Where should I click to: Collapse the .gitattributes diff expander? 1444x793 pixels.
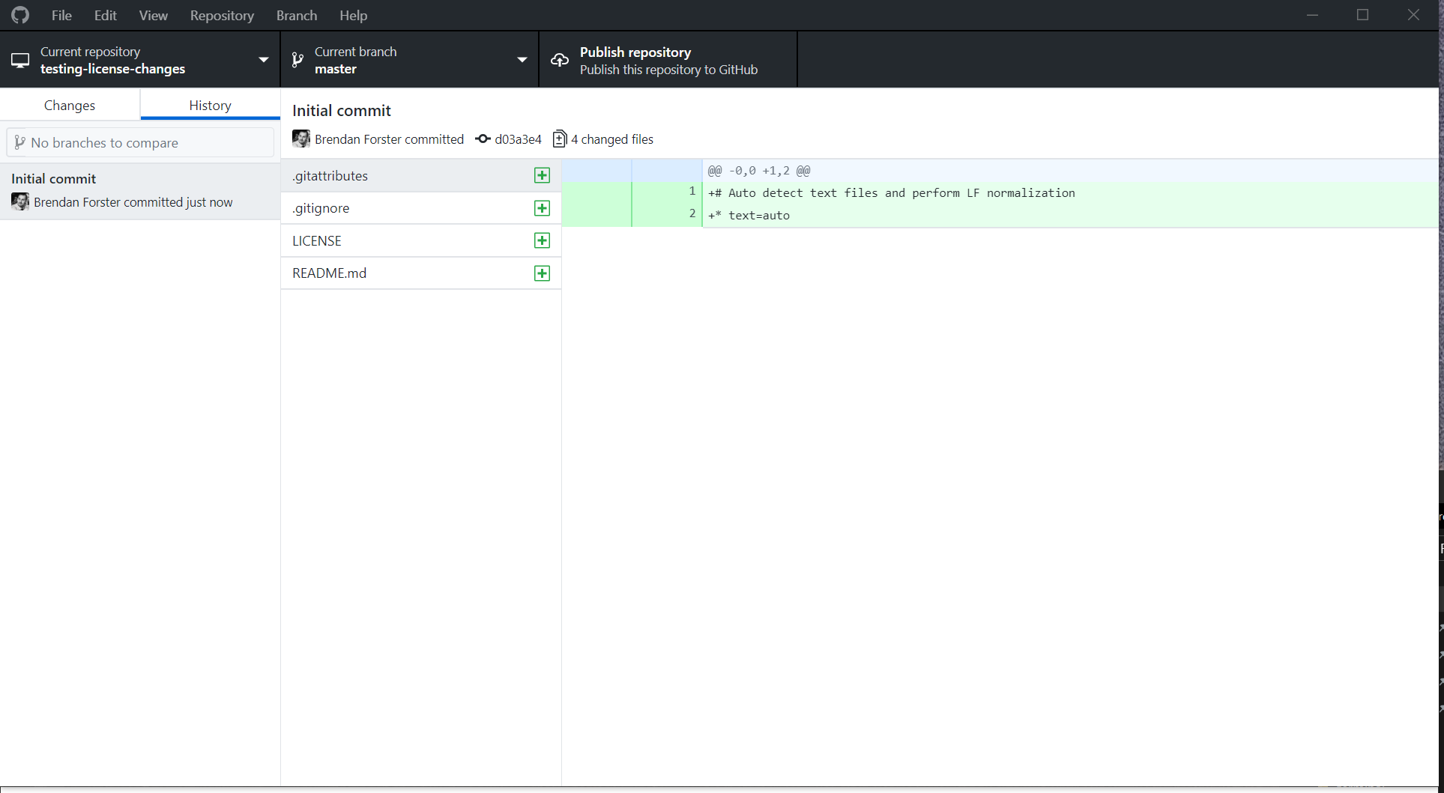(x=542, y=175)
